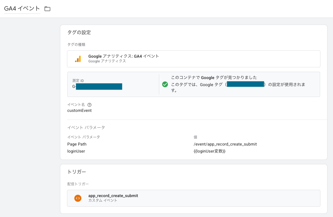Click the 'イベント パラメータ' section heading
Screen dimensions: 333x217
[x=86, y=127]
